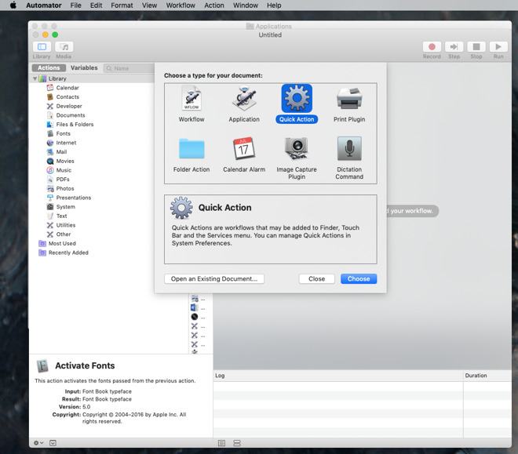Select System category in the Library
Screen dimensions: 518x454
point(65,207)
